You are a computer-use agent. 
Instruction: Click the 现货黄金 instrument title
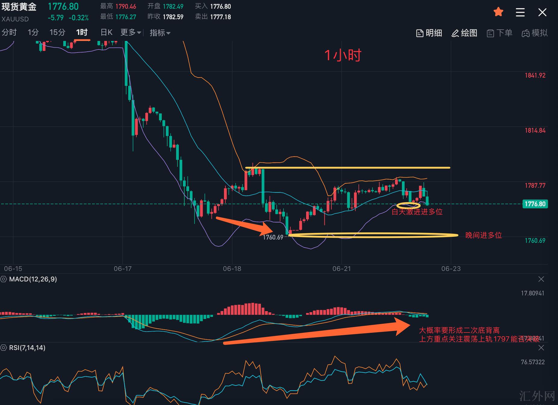tap(19, 7)
